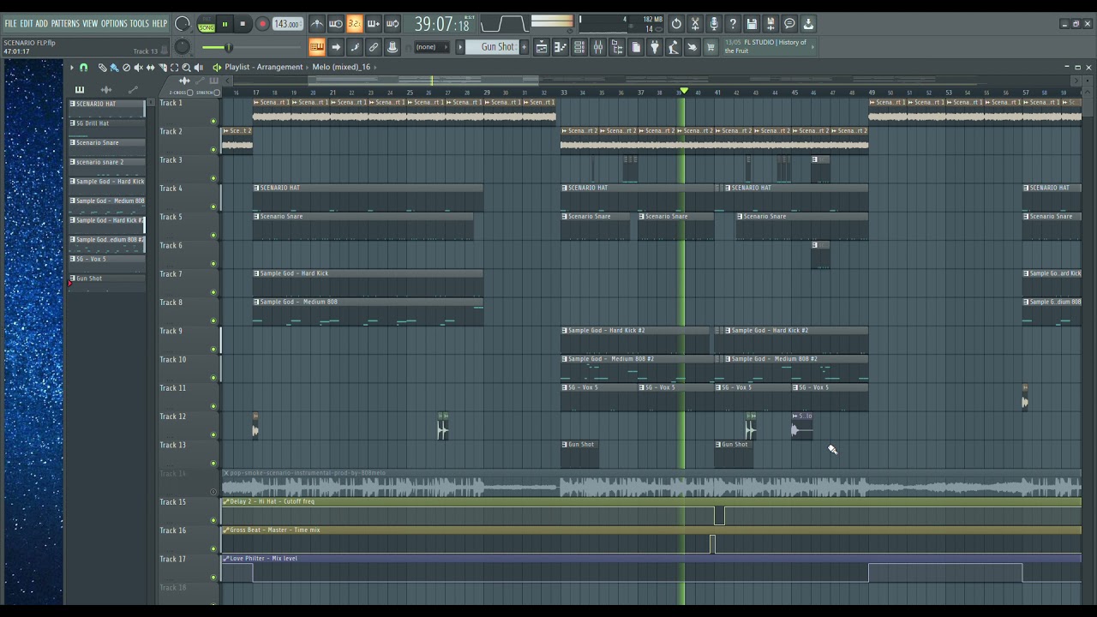The height and width of the screenshot is (617, 1097).
Task: Open the chat bubble icon
Action: (x=789, y=24)
